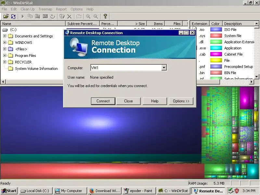Screen dimensions: 260x195
Task: Expand the WINDOWS tree node
Action: click(5, 43)
